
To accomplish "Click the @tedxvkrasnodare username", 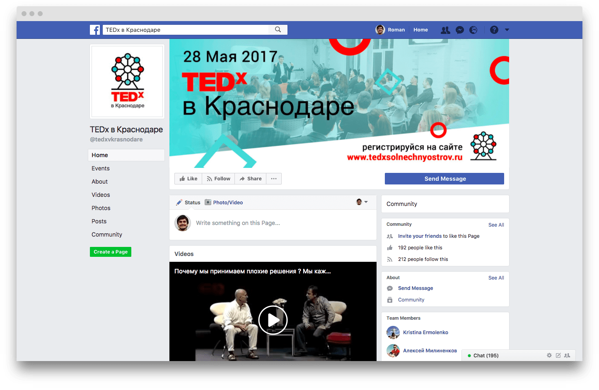I will (116, 139).
